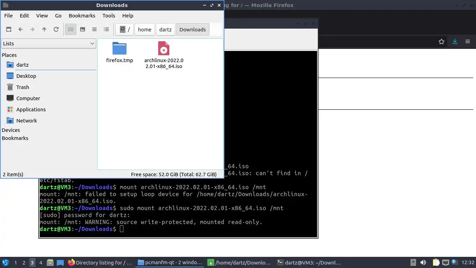Launch file manager from panel quicklaunch
This screenshot has height=268, width=476.
50,263
